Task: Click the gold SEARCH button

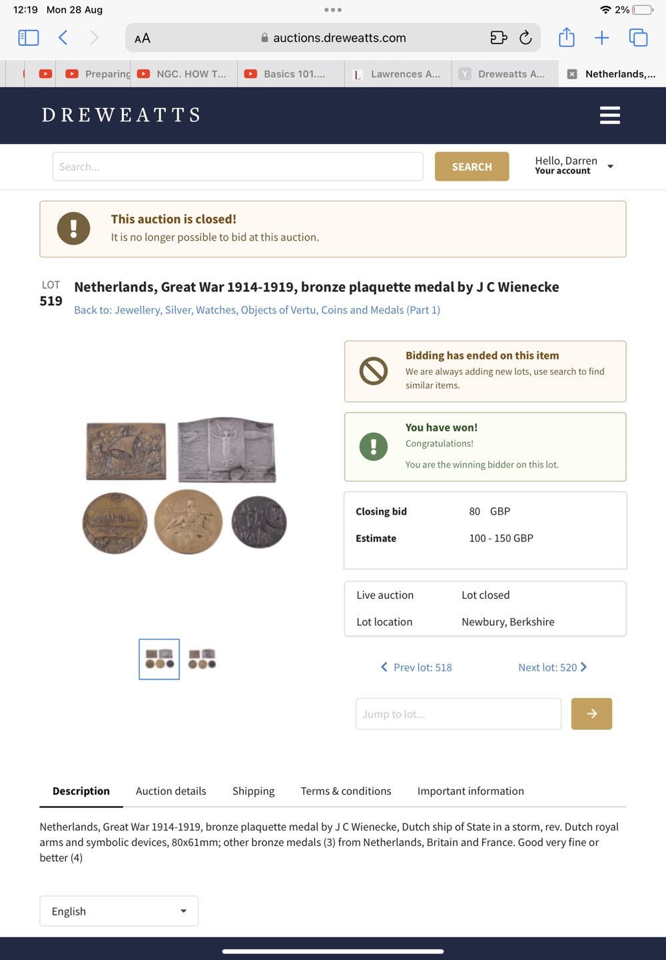Action: tap(472, 167)
